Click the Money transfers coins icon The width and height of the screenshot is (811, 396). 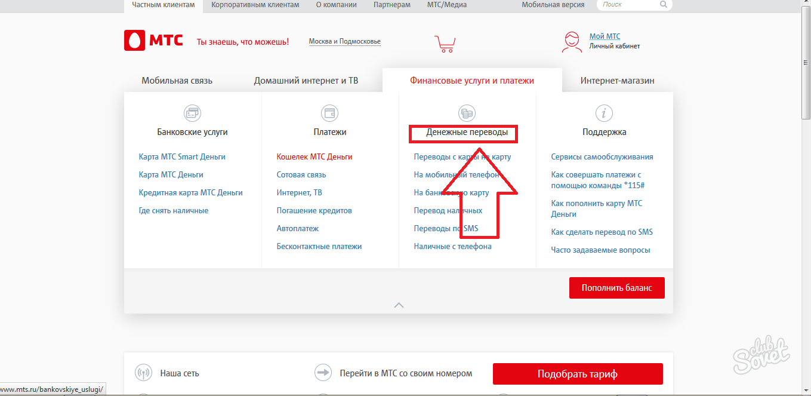coord(467,113)
